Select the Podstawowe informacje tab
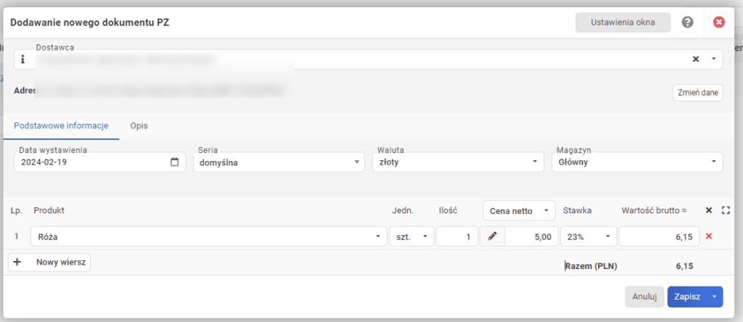The image size is (743, 322). click(61, 125)
